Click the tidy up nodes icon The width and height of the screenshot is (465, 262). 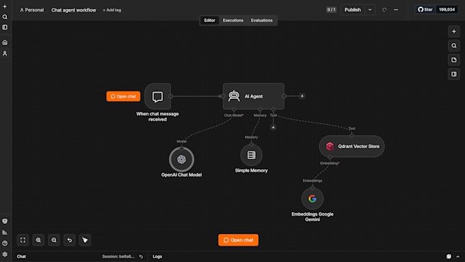pyautogui.click(x=85, y=240)
